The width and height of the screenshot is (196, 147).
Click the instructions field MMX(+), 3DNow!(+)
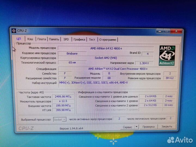pyautogui.click(x=118, y=84)
